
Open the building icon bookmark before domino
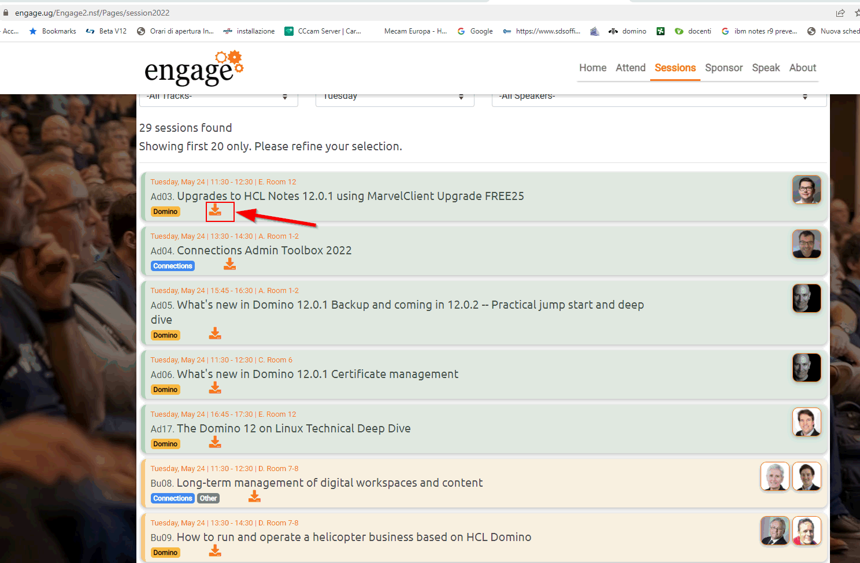click(594, 31)
